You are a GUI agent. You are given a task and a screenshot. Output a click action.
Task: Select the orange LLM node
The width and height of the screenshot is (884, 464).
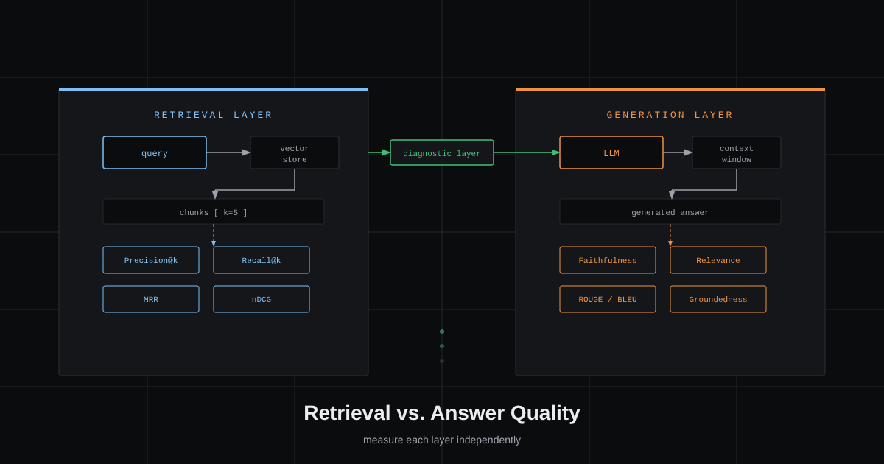pyautogui.click(x=611, y=152)
